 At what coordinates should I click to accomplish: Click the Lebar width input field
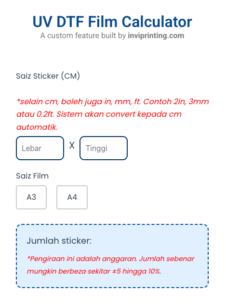click(40, 148)
